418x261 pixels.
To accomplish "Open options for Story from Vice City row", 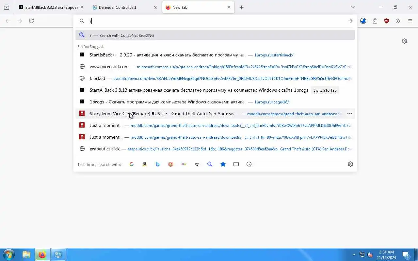I will coord(349,114).
